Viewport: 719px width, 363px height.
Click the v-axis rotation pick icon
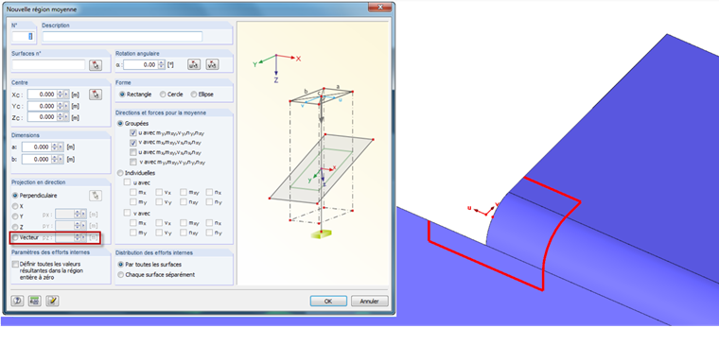[212, 65]
